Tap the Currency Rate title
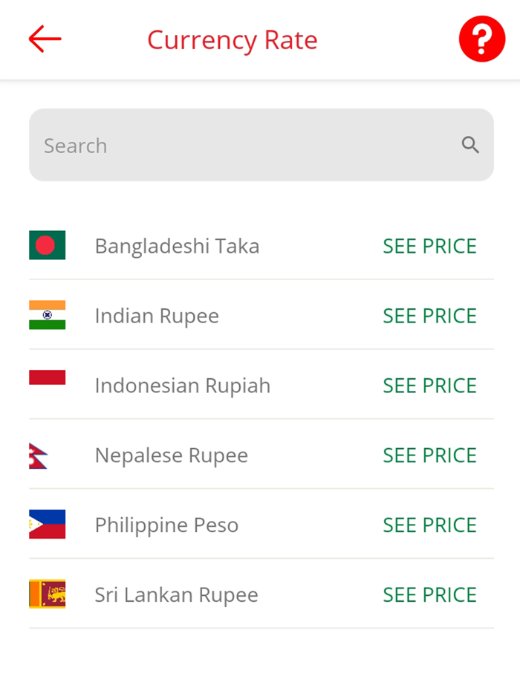The image size is (520, 694). [x=232, y=39]
